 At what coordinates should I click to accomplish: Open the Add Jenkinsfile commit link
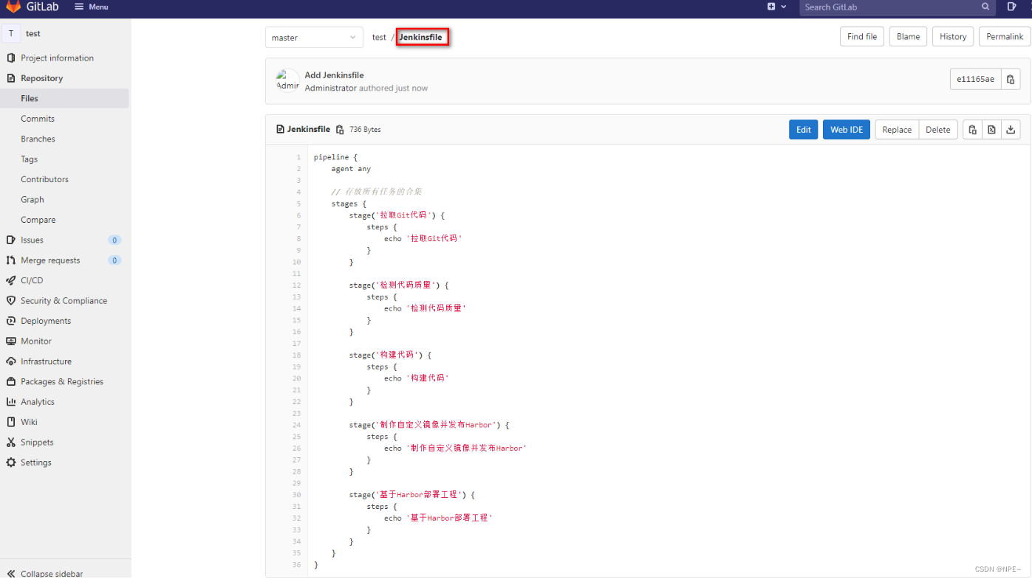pyautogui.click(x=335, y=75)
